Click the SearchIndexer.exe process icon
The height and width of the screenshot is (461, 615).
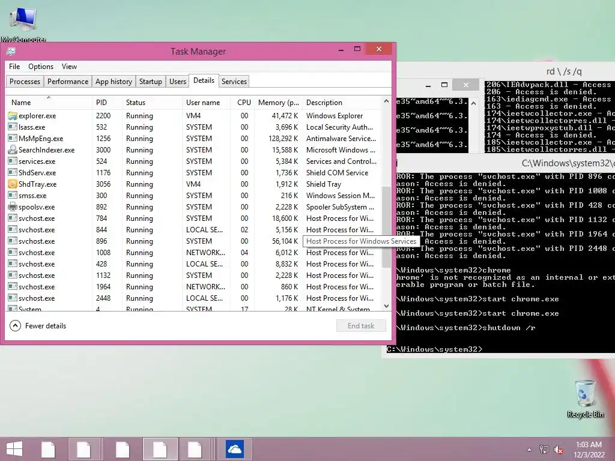click(13, 149)
